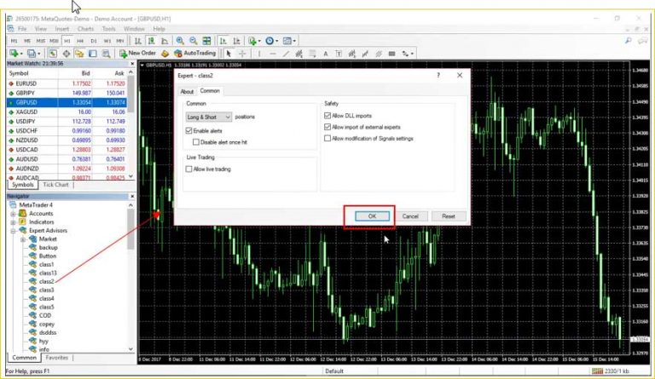Click Cancel in Expert dialog
Image resolution: width=655 pixels, height=379 pixels.
[x=410, y=216]
